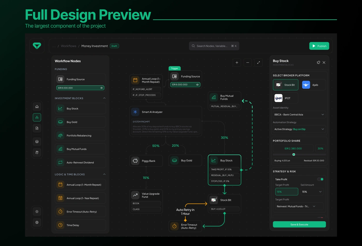The image size is (362, 246).
Task: Pin the Buy Stock panel
Action: pyautogui.click(x=318, y=62)
